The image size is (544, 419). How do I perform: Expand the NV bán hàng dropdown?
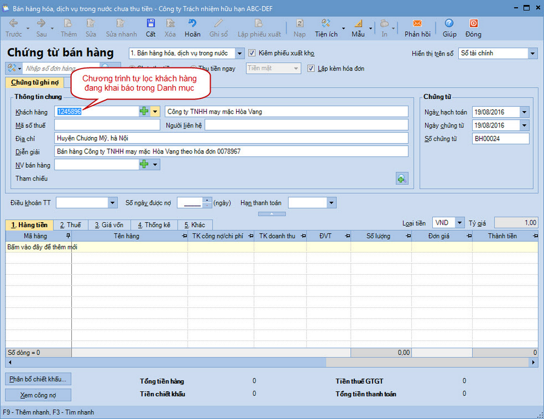tap(155, 164)
